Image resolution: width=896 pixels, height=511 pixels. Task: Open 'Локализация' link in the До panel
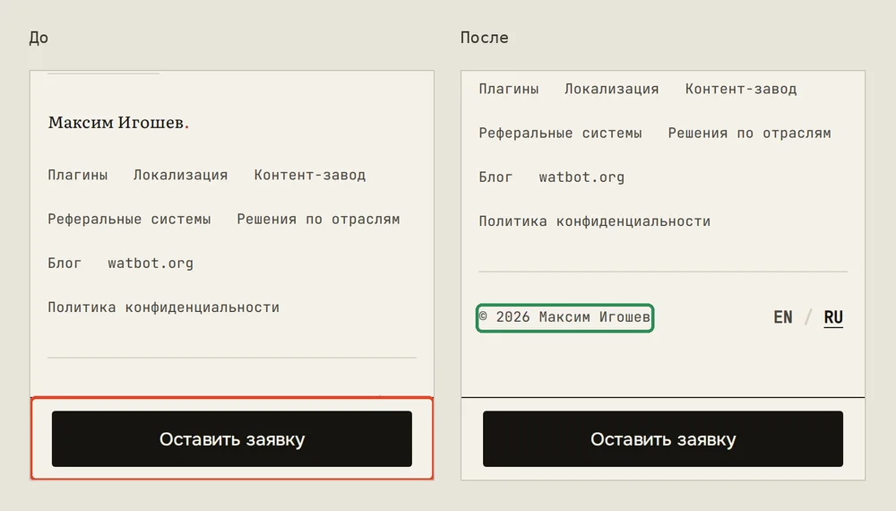181,175
